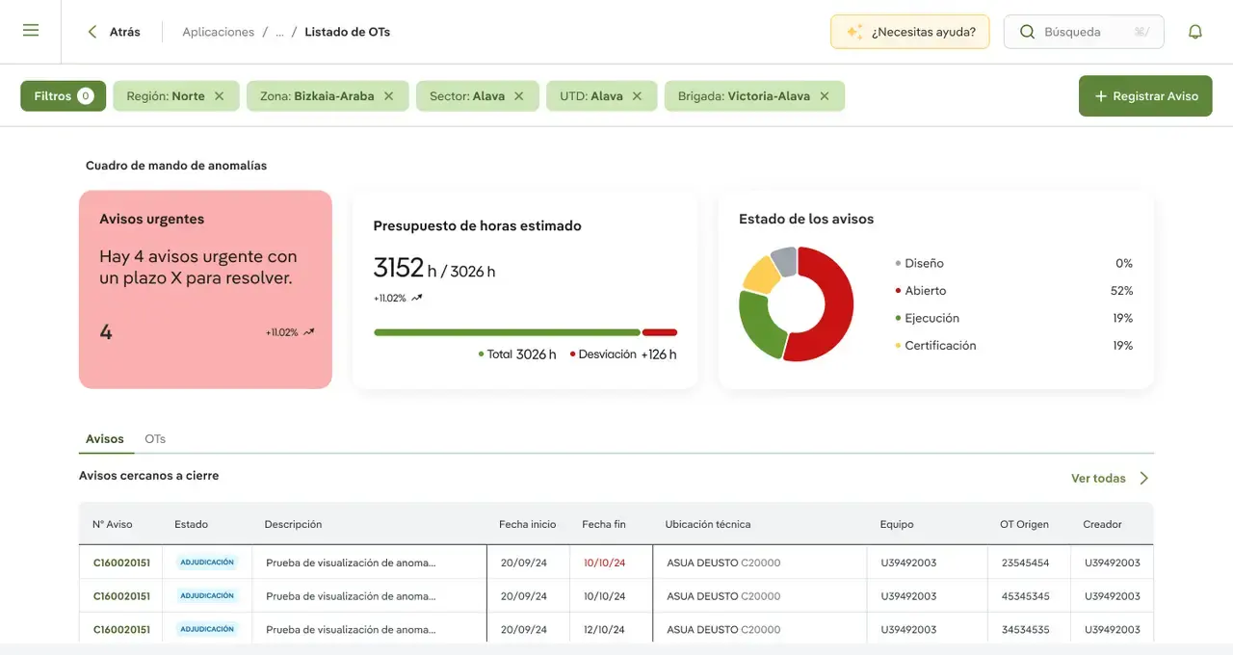
Task: Sort by Nº Aviso column header
Action: tap(113, 525)
